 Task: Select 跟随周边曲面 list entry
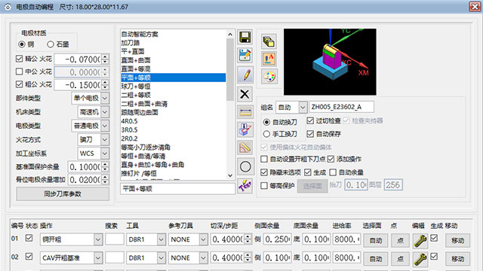tap(140, 112)
